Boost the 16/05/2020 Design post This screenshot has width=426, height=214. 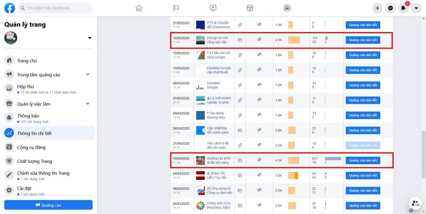click(363, 40)
